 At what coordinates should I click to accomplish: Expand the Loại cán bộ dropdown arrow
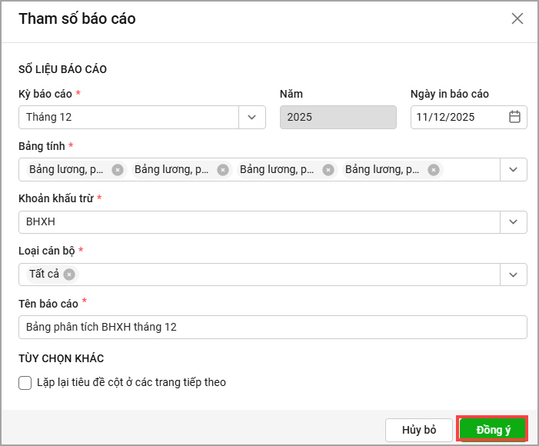(514, 275)
